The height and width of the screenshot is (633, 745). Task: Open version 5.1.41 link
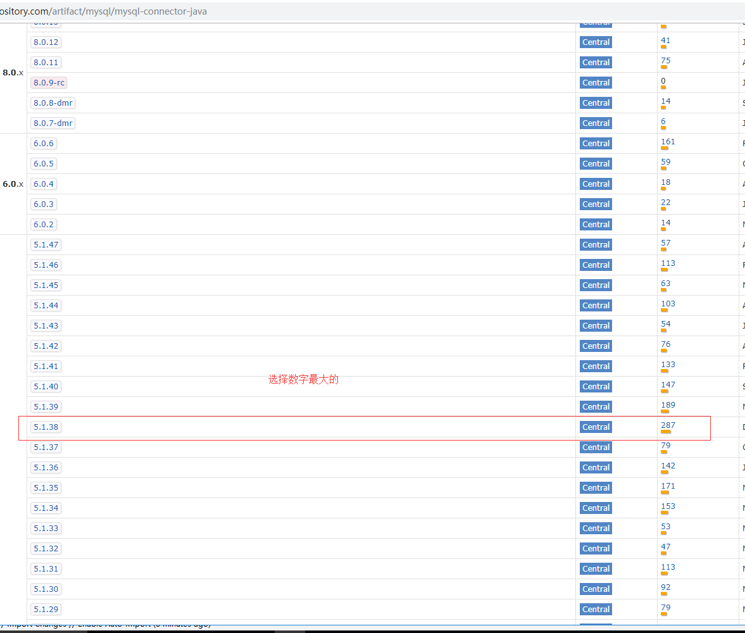pos(46,367)
